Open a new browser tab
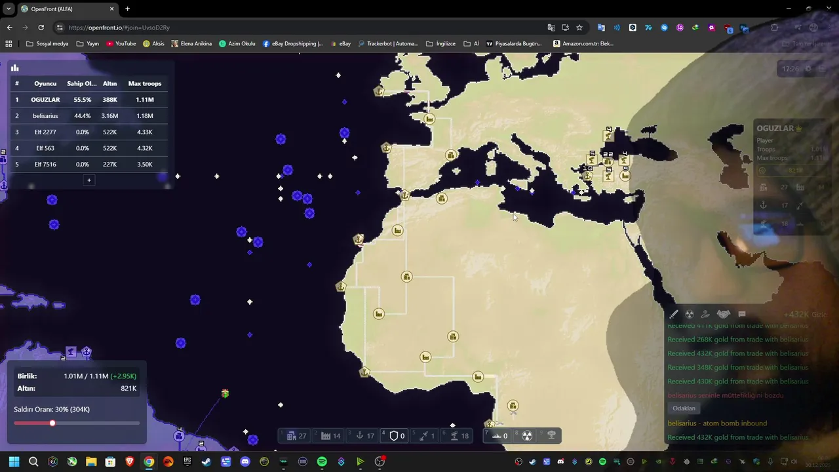 [127, 9]
